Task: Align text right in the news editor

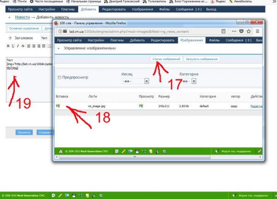Action: click(38, 46)
